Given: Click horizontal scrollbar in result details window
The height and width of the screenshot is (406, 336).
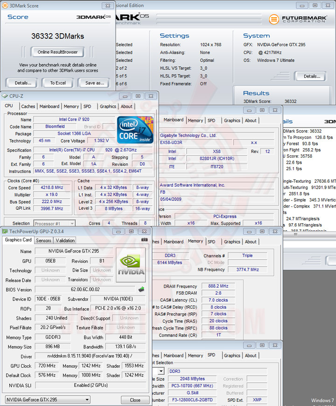Looking at the screenshot, I should 309,234.
